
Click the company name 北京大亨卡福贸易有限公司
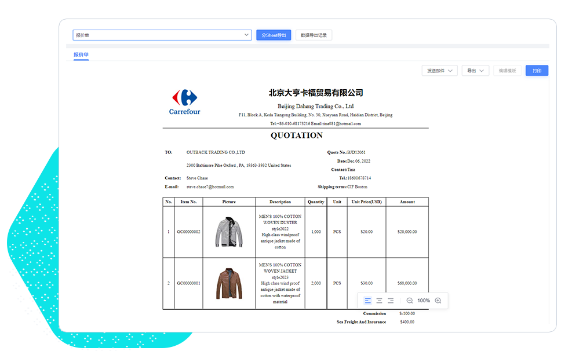tap(316, 93)
